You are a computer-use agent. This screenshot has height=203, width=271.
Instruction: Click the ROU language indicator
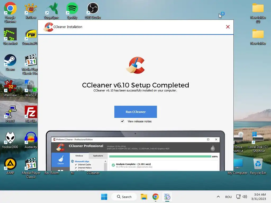pos(228,197)
